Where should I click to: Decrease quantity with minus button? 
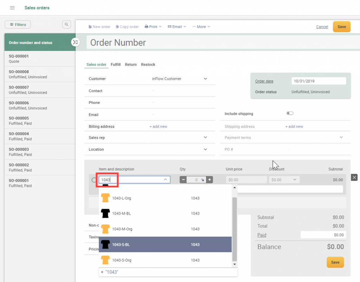(183, 180)
